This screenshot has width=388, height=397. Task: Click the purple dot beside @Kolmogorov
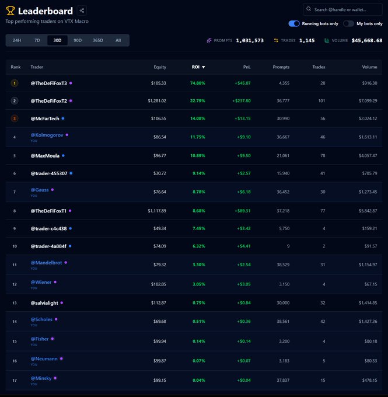tap(67, 135)
